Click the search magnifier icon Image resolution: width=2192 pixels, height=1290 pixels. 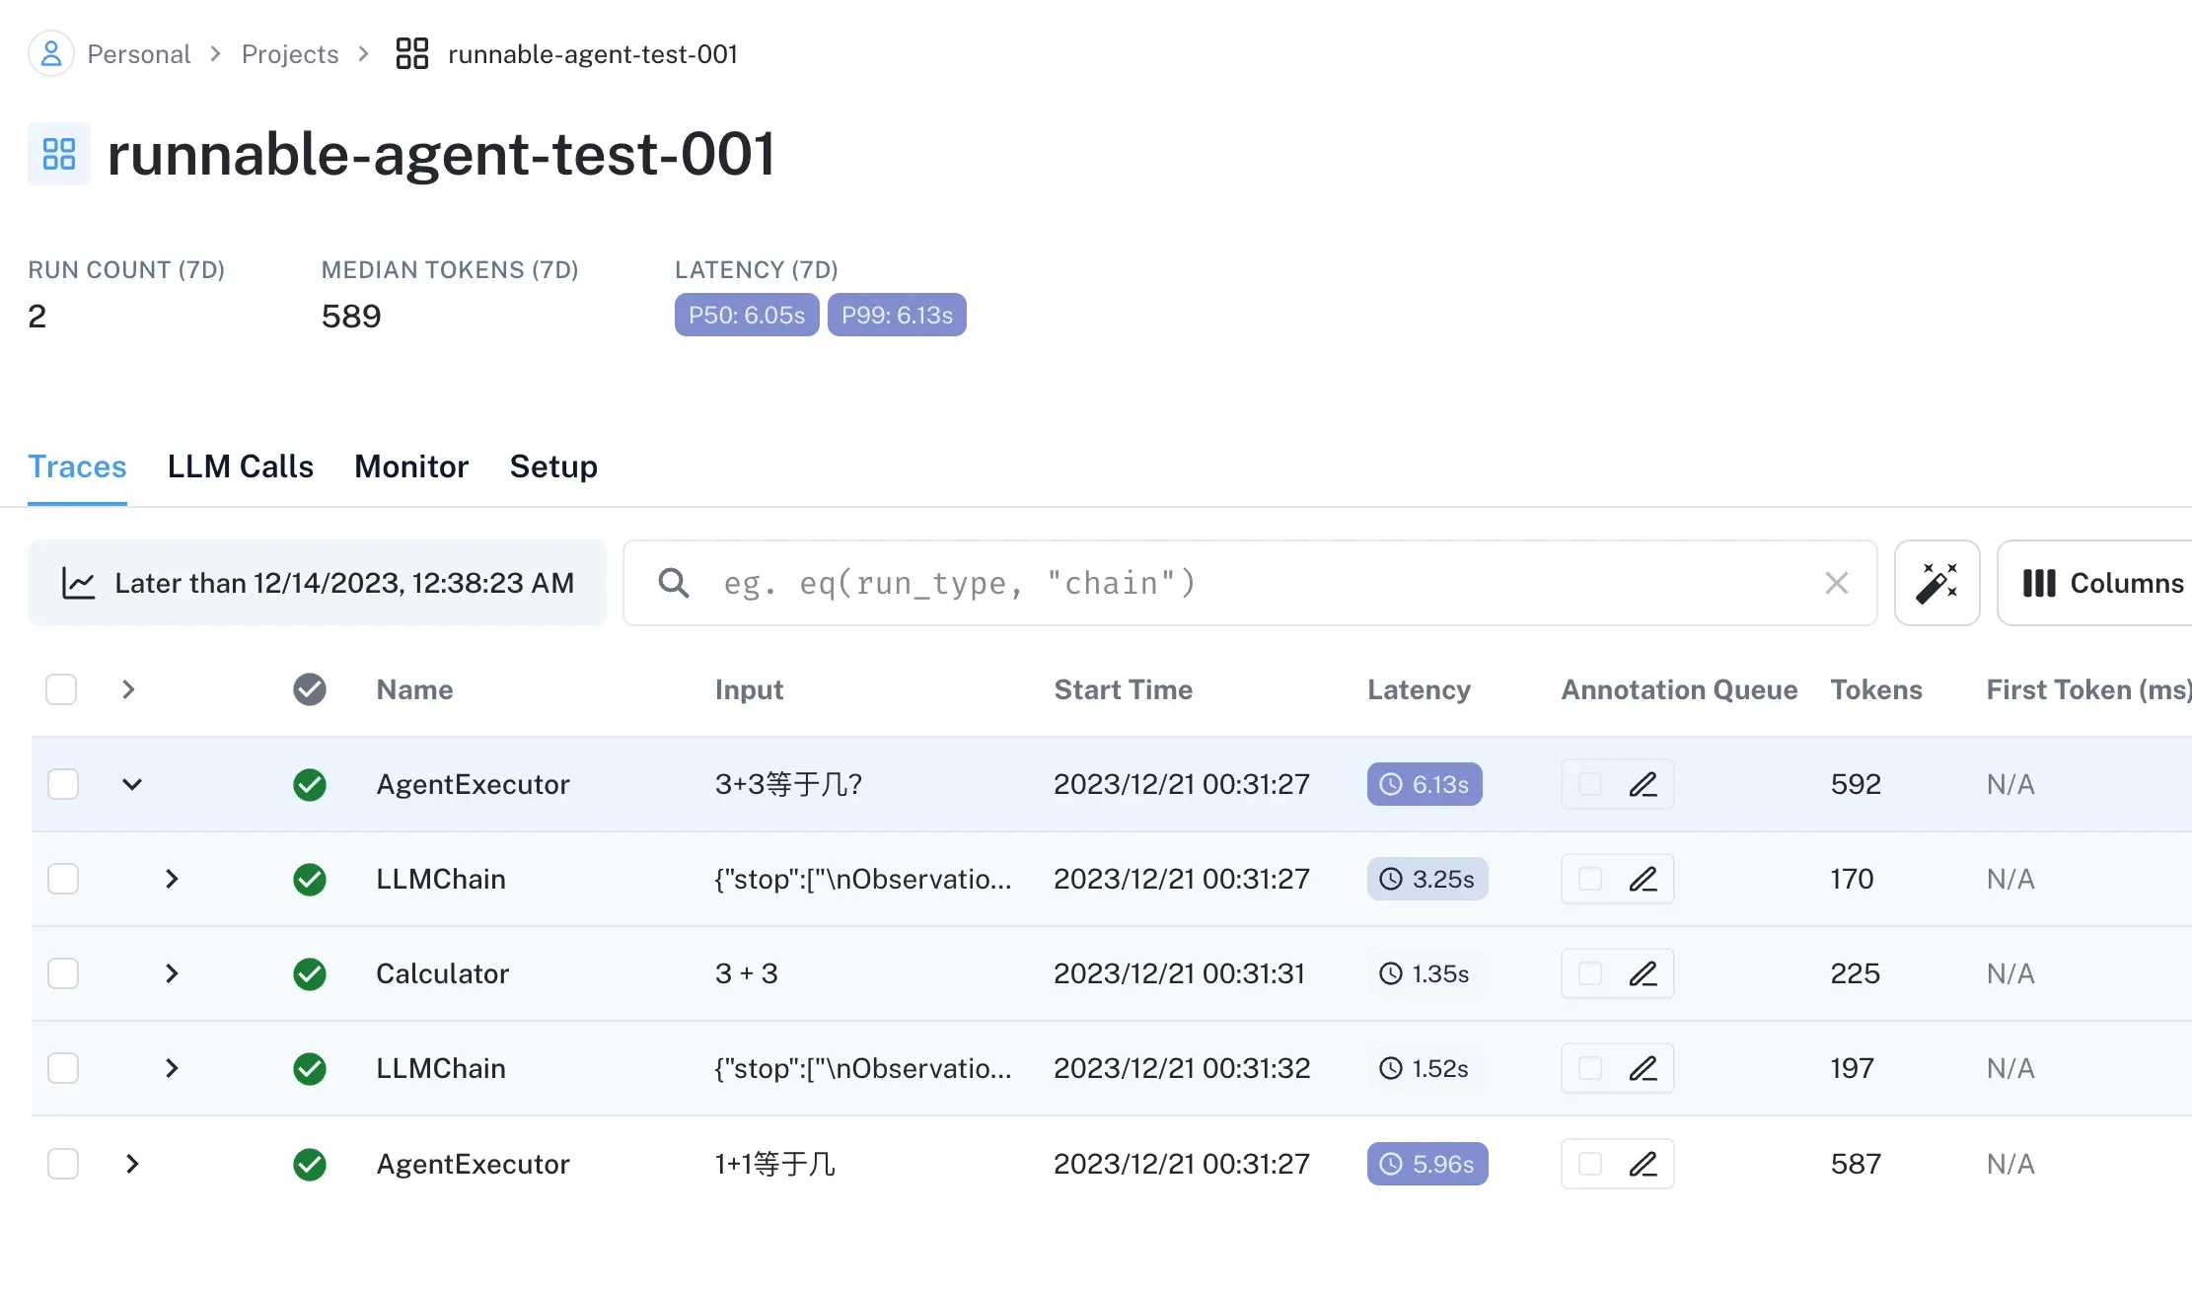tap(674, 583)
